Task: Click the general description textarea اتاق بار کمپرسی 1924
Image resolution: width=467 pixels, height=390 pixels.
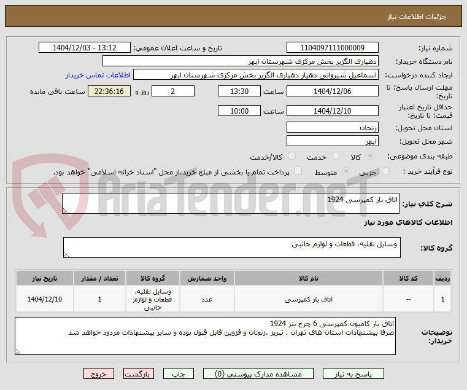Action: point(231,203)
